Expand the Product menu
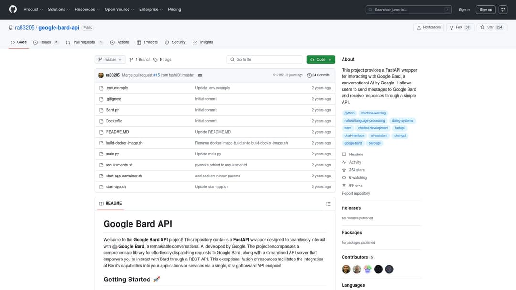The width and height of the screenshot is (516, 290). point(33,10)
